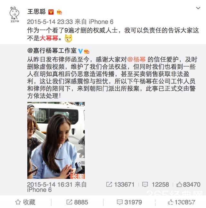The height and width of the screenshot is (208, 206).
Task: Open original post's 12258 comments
Action: pos(155,184)
